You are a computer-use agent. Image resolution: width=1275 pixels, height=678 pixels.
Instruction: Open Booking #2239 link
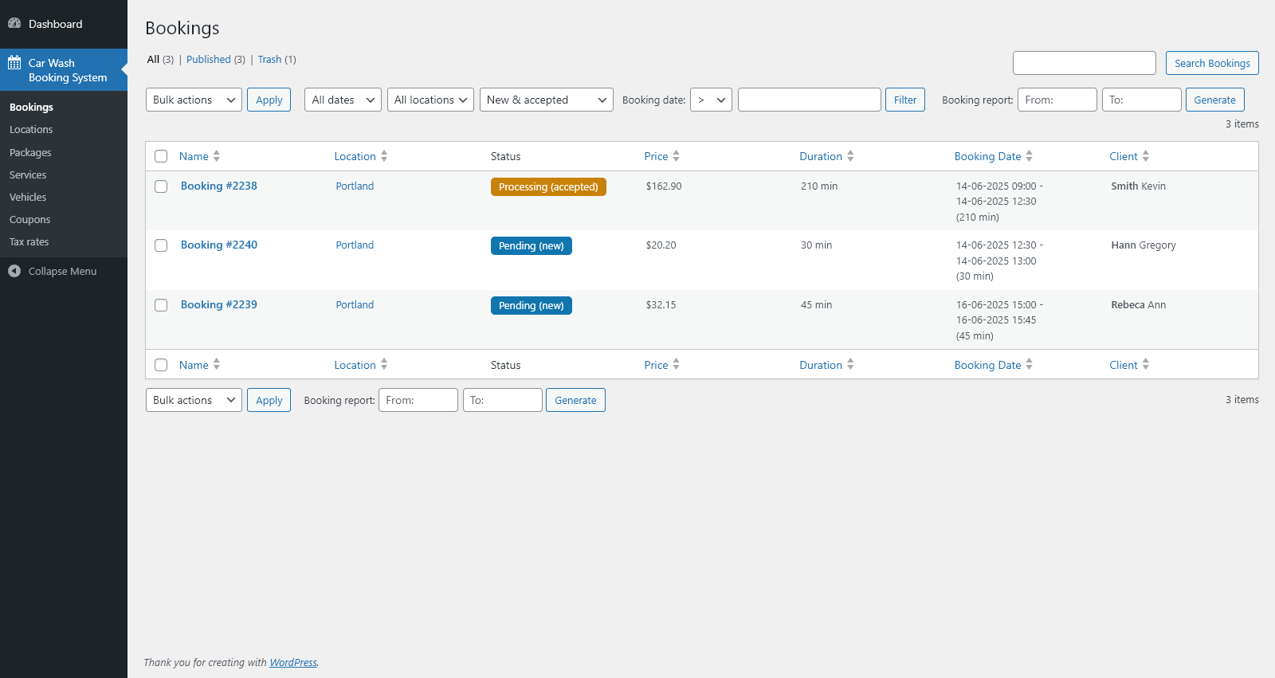[219, 304]
